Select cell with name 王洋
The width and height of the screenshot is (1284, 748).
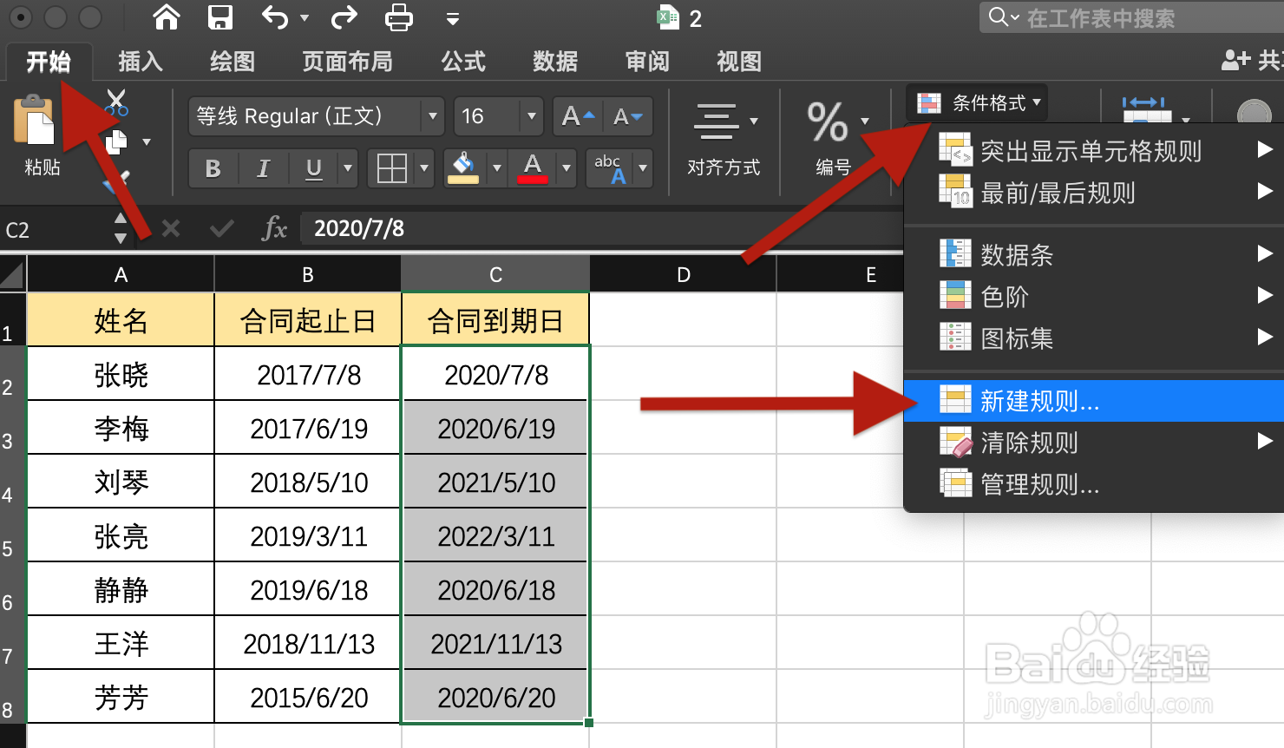(121, 643)
